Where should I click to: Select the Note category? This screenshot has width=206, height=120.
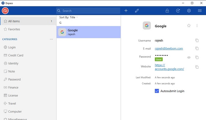(28, 72)
